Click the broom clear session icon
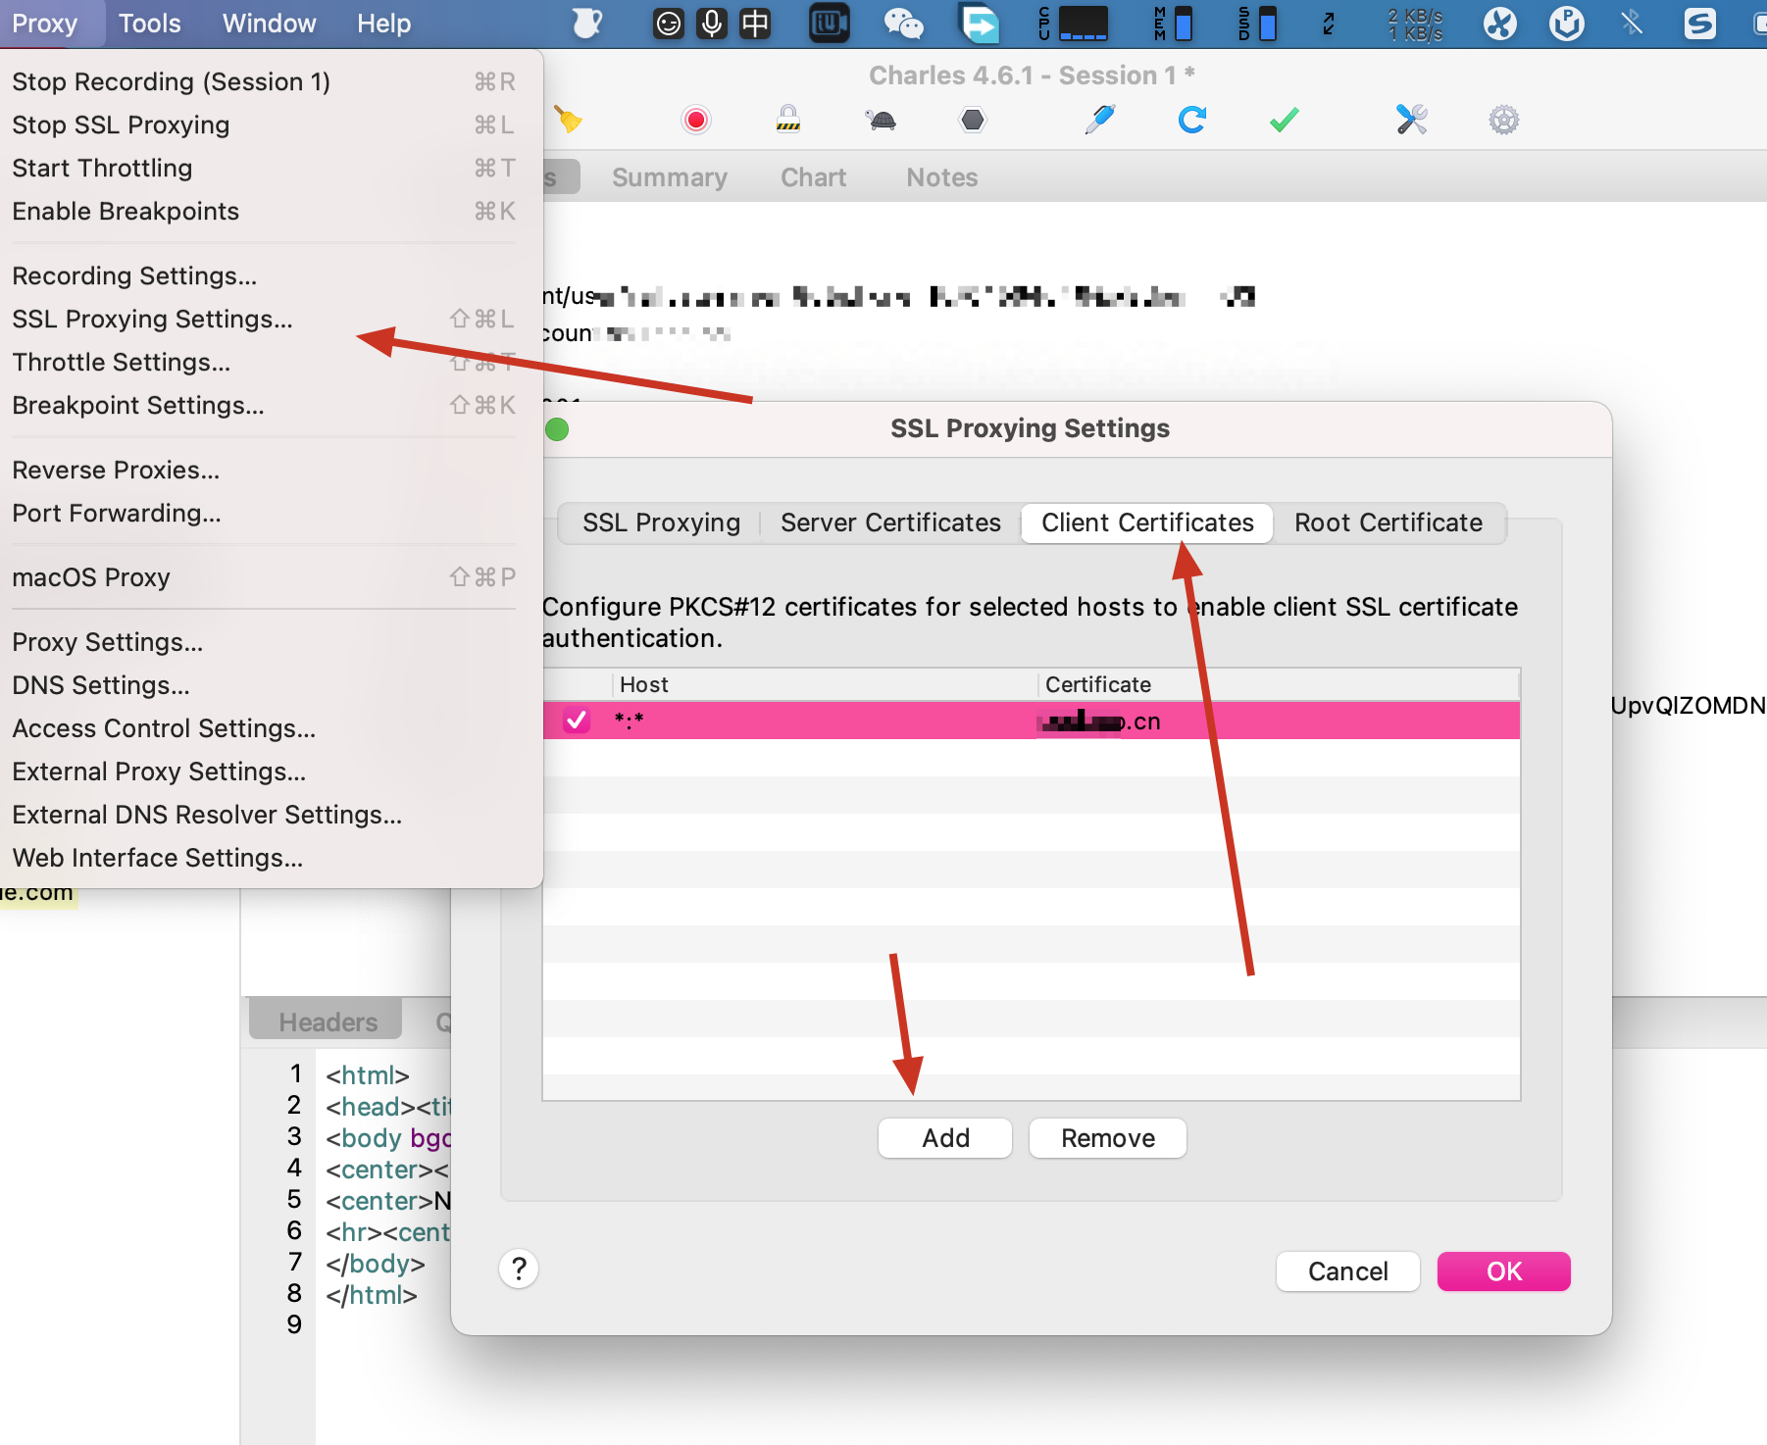 point(568,120)
